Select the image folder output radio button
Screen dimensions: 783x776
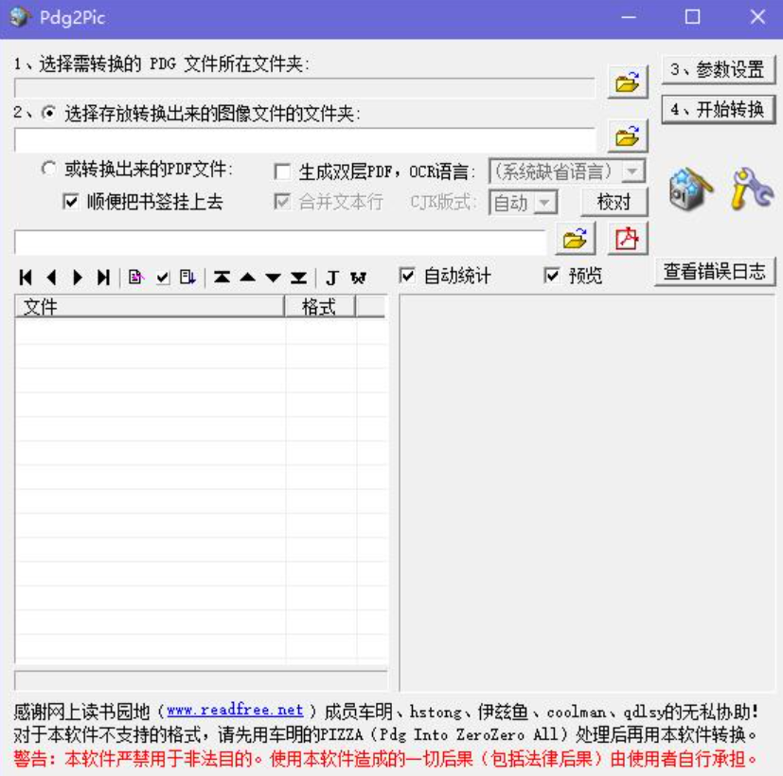tap(48, 113)
